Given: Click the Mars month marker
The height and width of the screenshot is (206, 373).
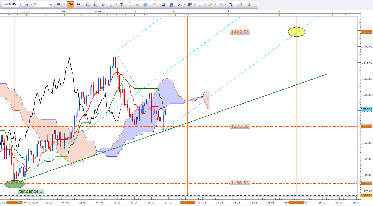Looking at the screenshot, I should [x=98, y=11].
